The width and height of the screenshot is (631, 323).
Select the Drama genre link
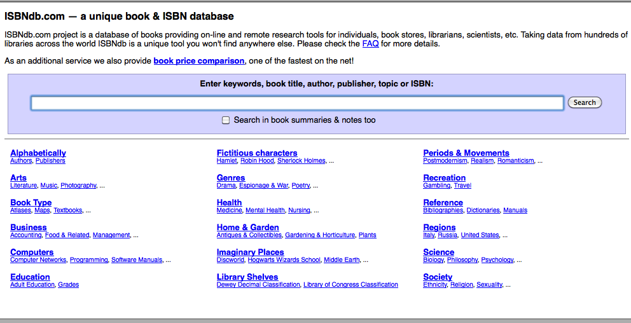(x=226, y=186)
